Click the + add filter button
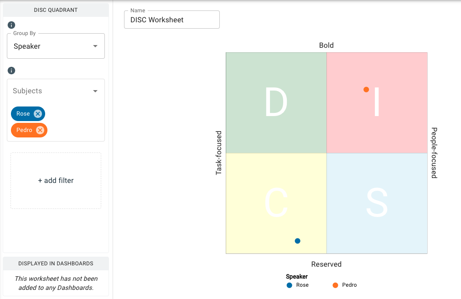Viewport: 461px width, 299px height. (56, 180)
